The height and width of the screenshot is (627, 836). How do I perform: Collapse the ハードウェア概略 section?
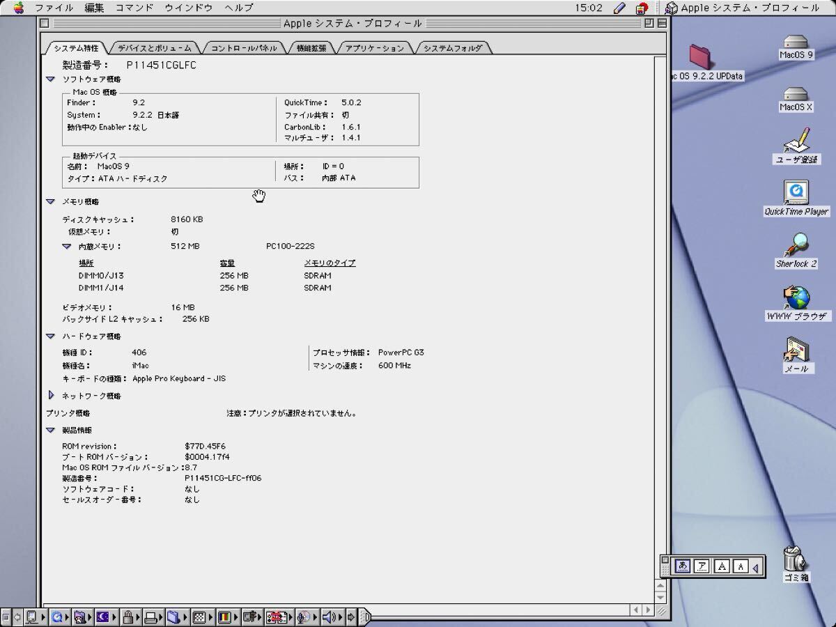50,336
